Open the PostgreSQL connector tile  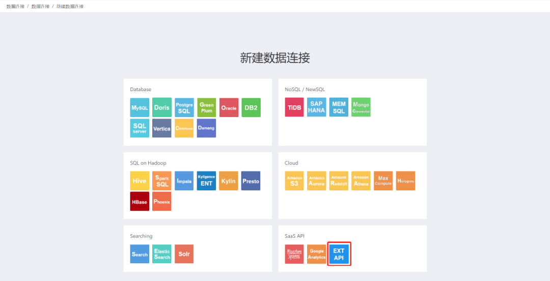[184, 107]
